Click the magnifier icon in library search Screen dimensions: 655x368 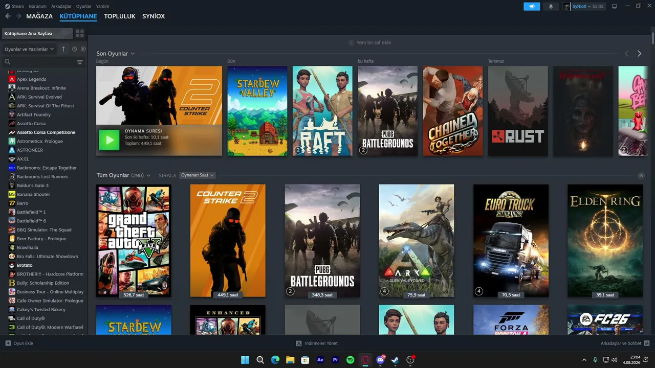8,62
